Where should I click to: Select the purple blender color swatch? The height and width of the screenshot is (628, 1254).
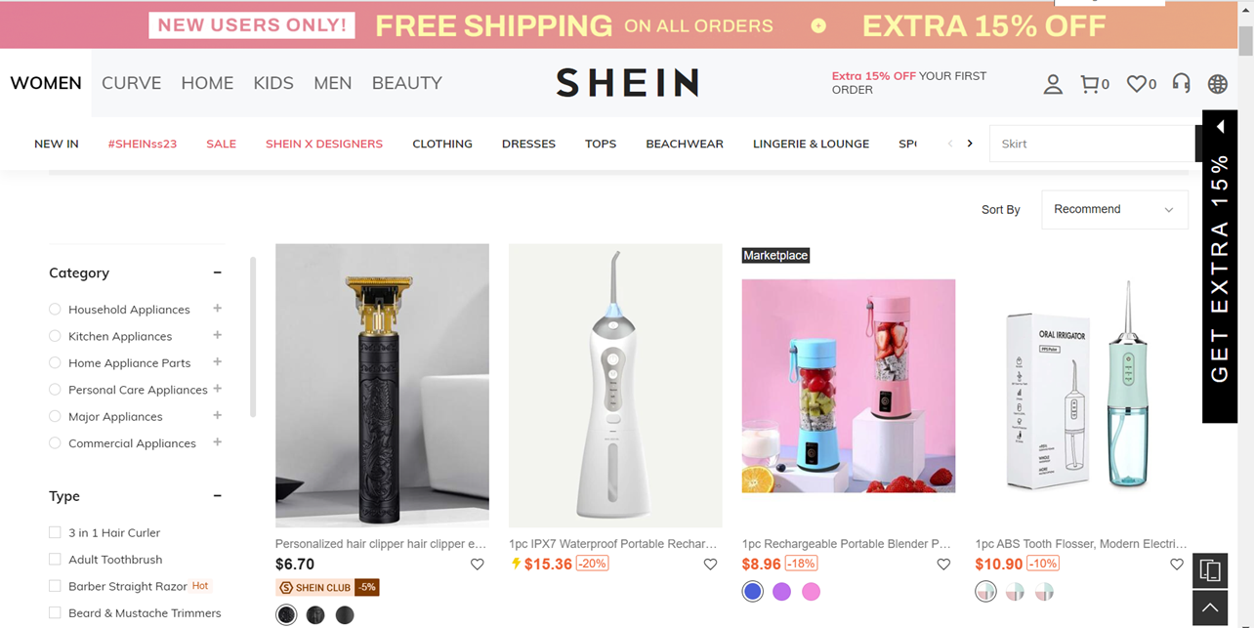tap(781, 592)
